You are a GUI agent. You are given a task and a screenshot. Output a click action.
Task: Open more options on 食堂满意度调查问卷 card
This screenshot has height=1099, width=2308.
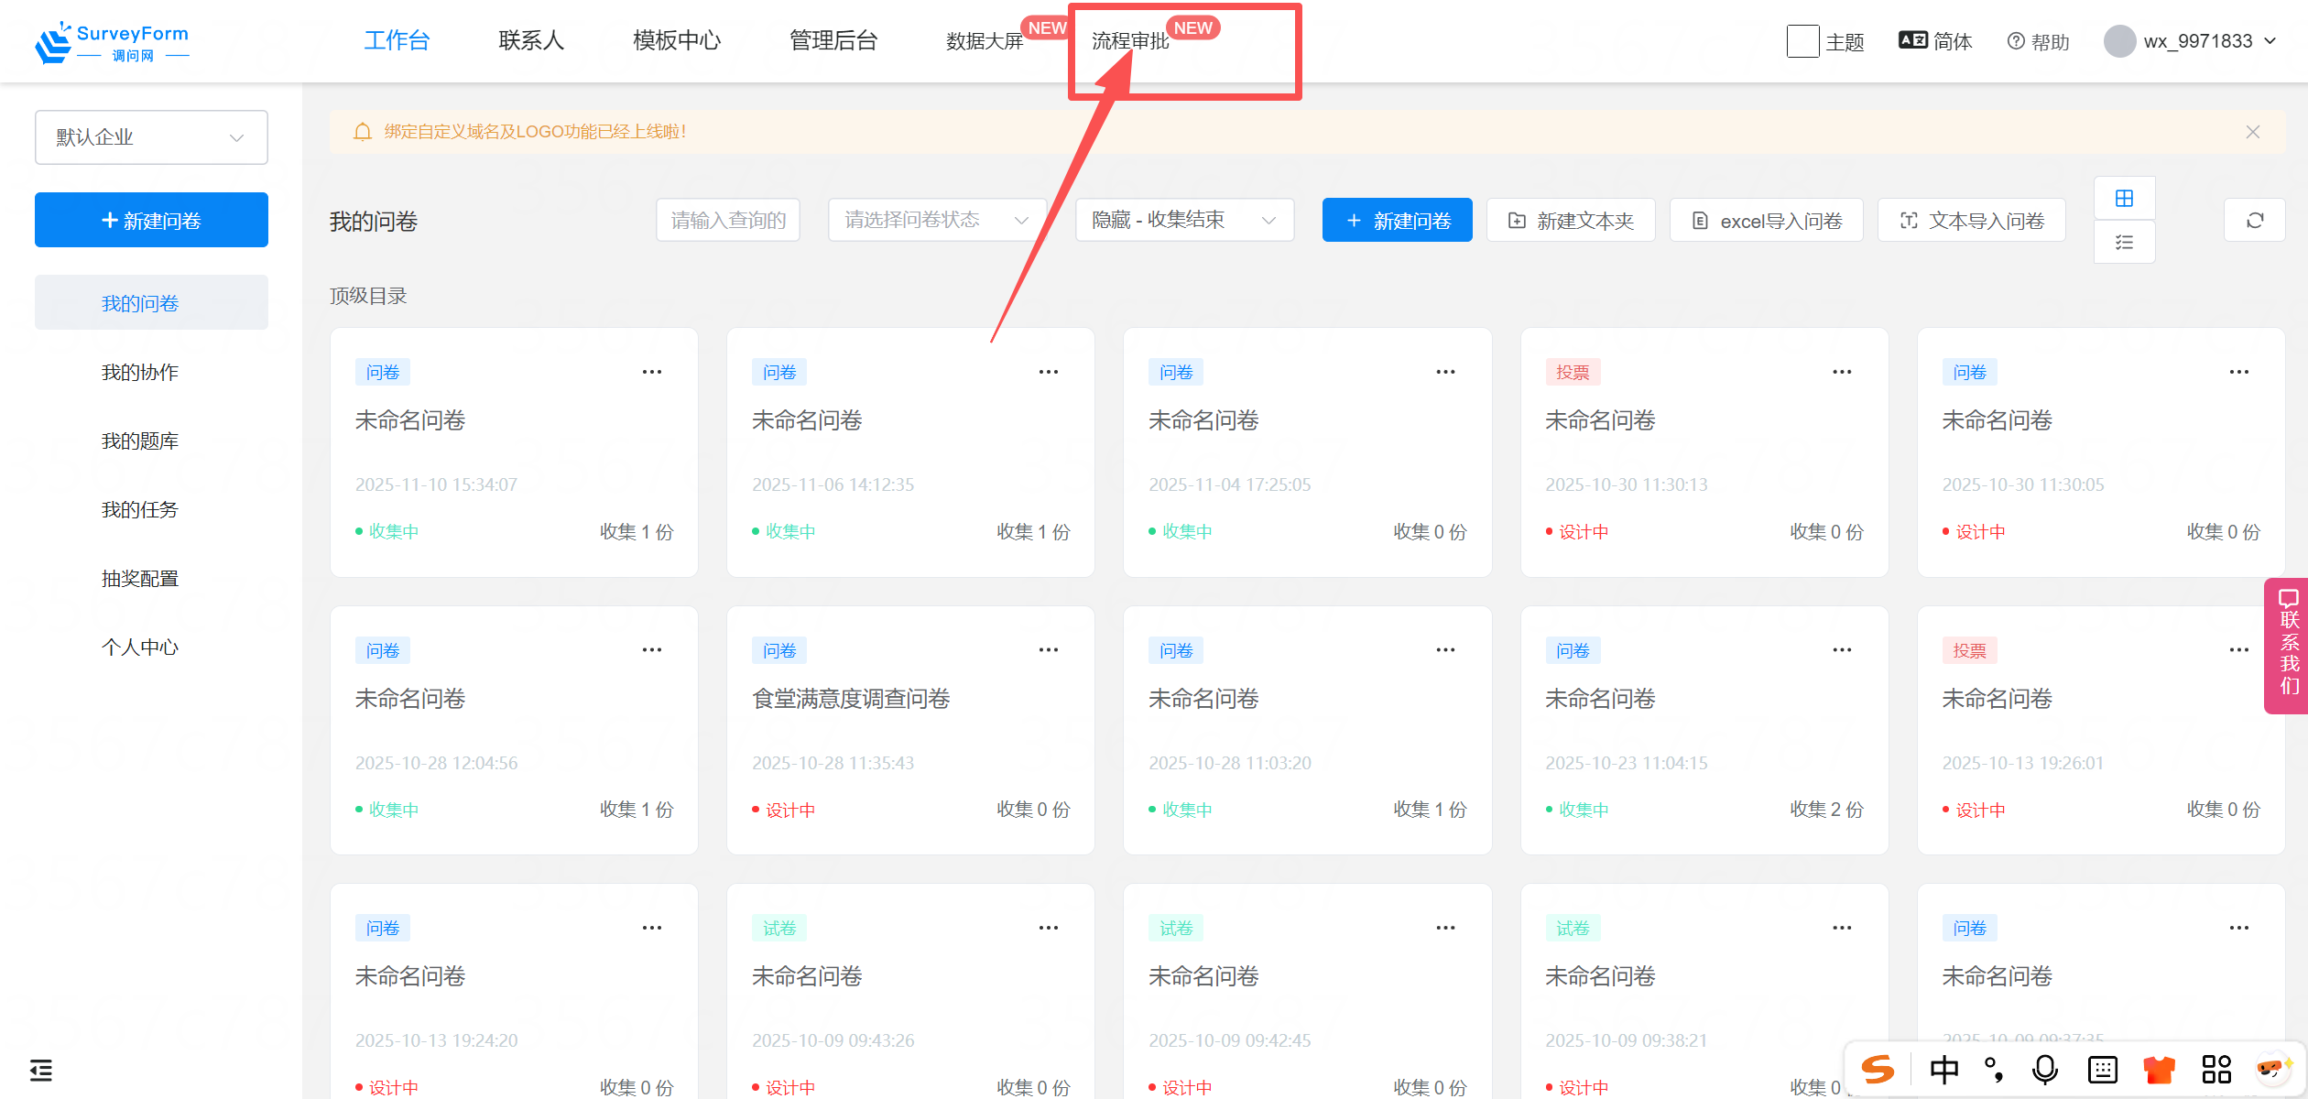pos(1048,650)
